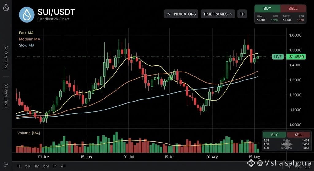Click the 01 Aug date label
This screenshot has height=171, width=314.
(x=213, y=157)
